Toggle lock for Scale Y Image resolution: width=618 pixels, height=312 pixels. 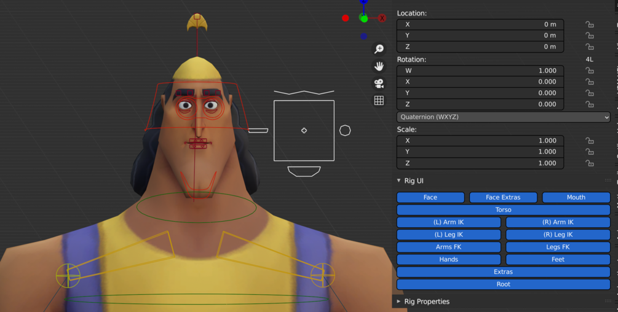coord(589,152)
